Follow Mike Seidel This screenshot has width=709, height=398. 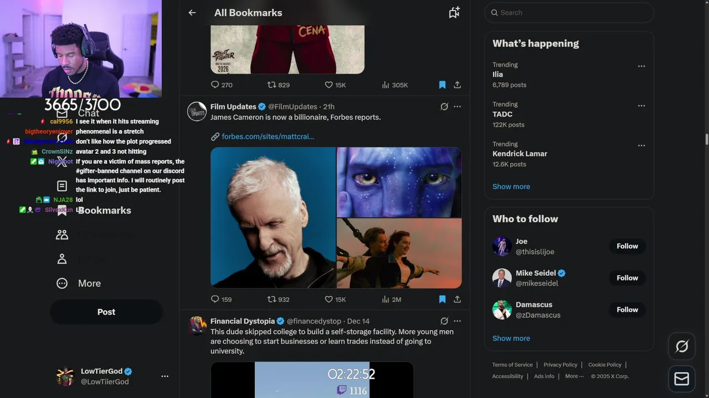point(627,278)
